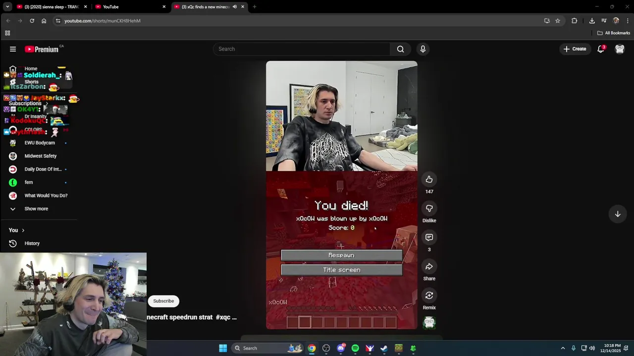The width and height of the screenshot is (634, 356).
Task: Open YouTube account avatar menu
Action: click(x=620, y=49)
